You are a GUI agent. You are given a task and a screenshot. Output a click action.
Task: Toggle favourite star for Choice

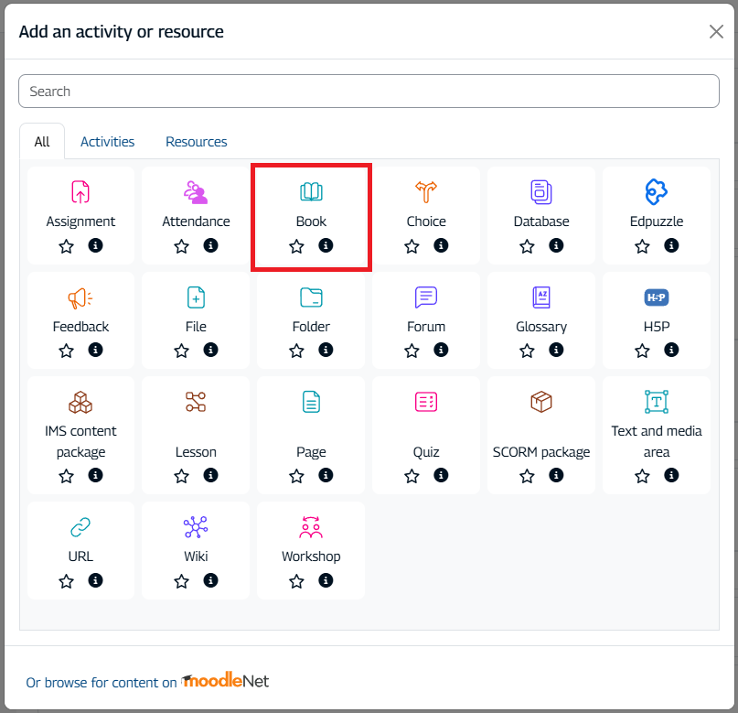[412, 246]
